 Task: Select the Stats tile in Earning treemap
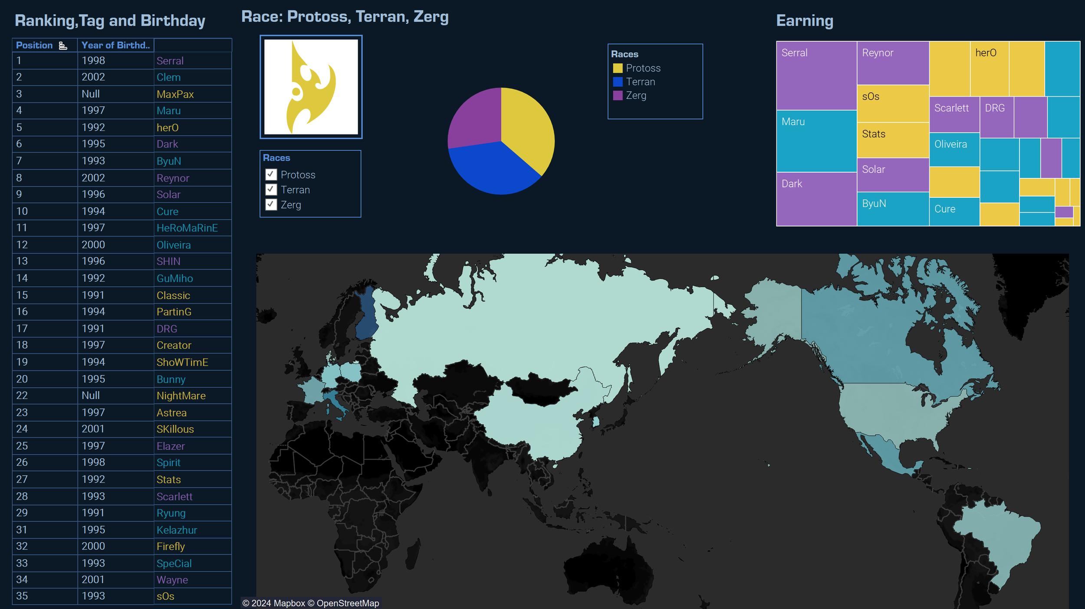click(x=893, y=140)
